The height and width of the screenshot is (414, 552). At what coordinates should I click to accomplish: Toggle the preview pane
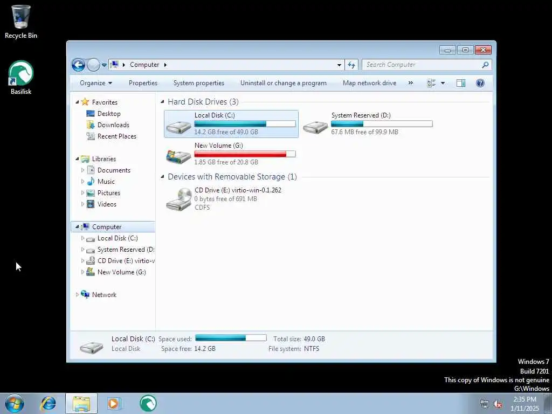pyautogui.click(x=461, y=83)
